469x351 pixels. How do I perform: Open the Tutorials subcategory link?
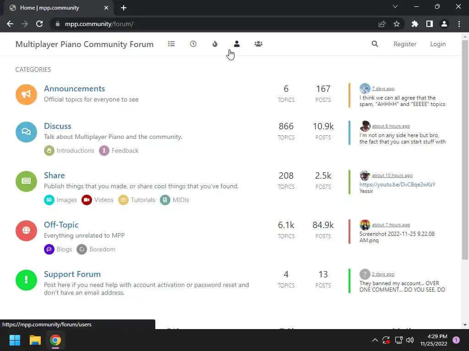143,200
